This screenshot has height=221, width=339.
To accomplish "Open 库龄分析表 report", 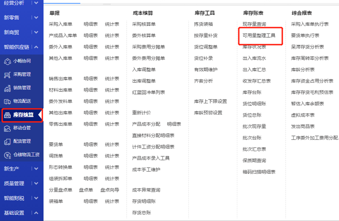I will pos(303,69).
